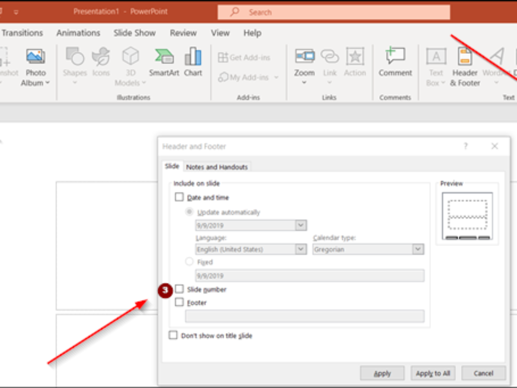
Task: Insert a SmartArt graphic
Action: point(164,63)
